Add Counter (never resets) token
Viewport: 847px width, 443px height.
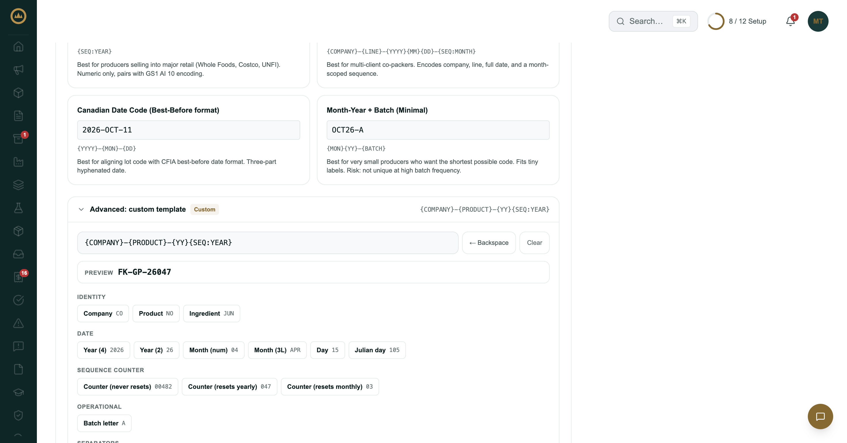pyautogui.click(x=128, y=387)
